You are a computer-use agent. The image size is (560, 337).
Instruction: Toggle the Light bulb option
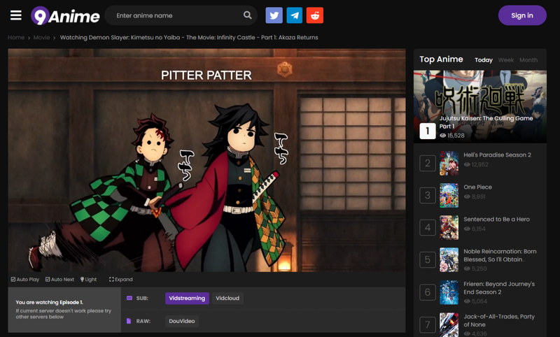tap(88, 279)
